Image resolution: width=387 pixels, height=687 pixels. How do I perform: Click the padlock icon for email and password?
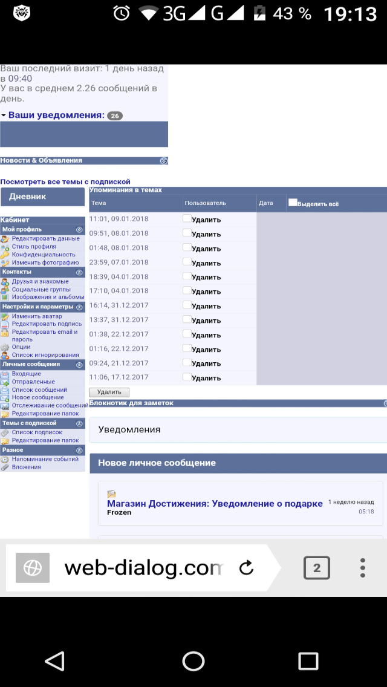point(5,332)
